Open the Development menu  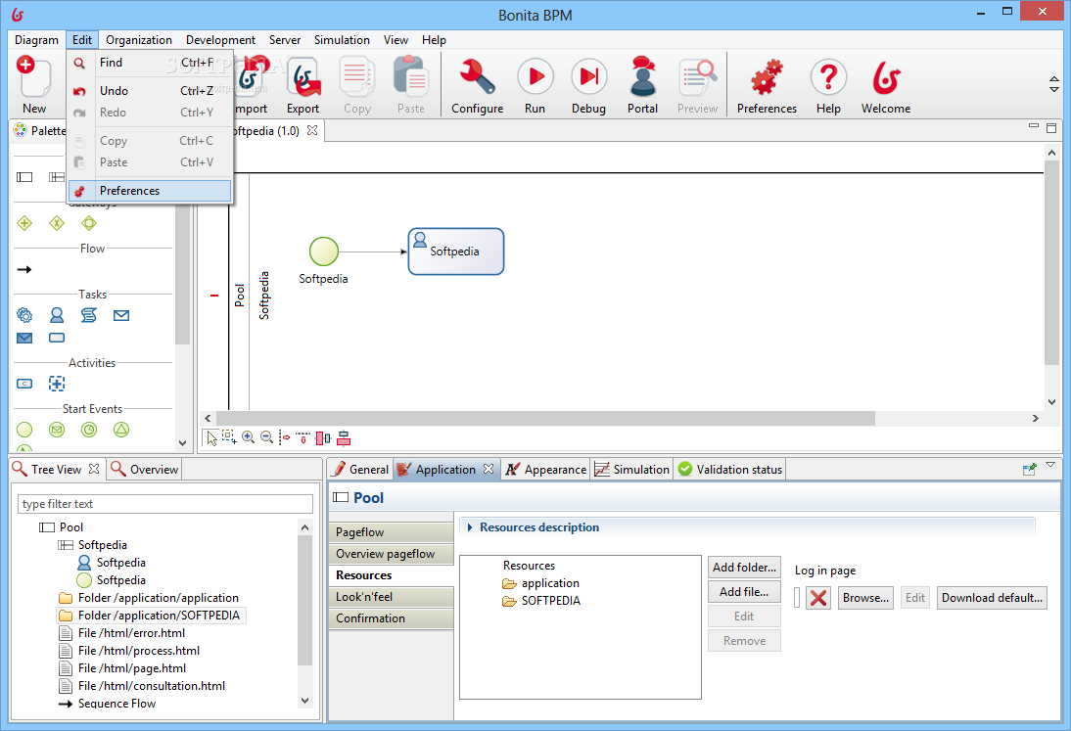(220, 39)
